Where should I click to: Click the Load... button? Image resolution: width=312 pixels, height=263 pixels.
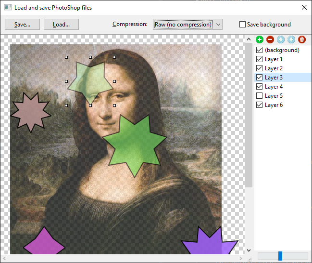pyautogui.click(x=61, y=25)
